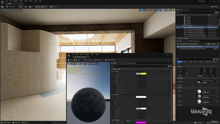Open the add content dropdown in main toolbar

[x=21, y=7]
